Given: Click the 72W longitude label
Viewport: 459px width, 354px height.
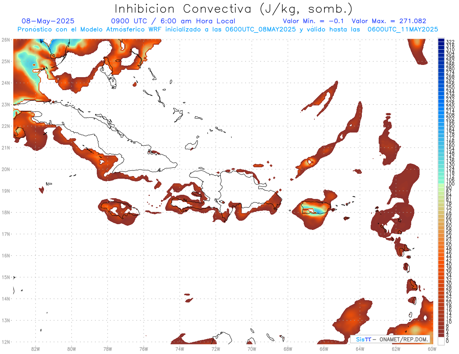Looking at the screenshot, I should coord(216,349).
